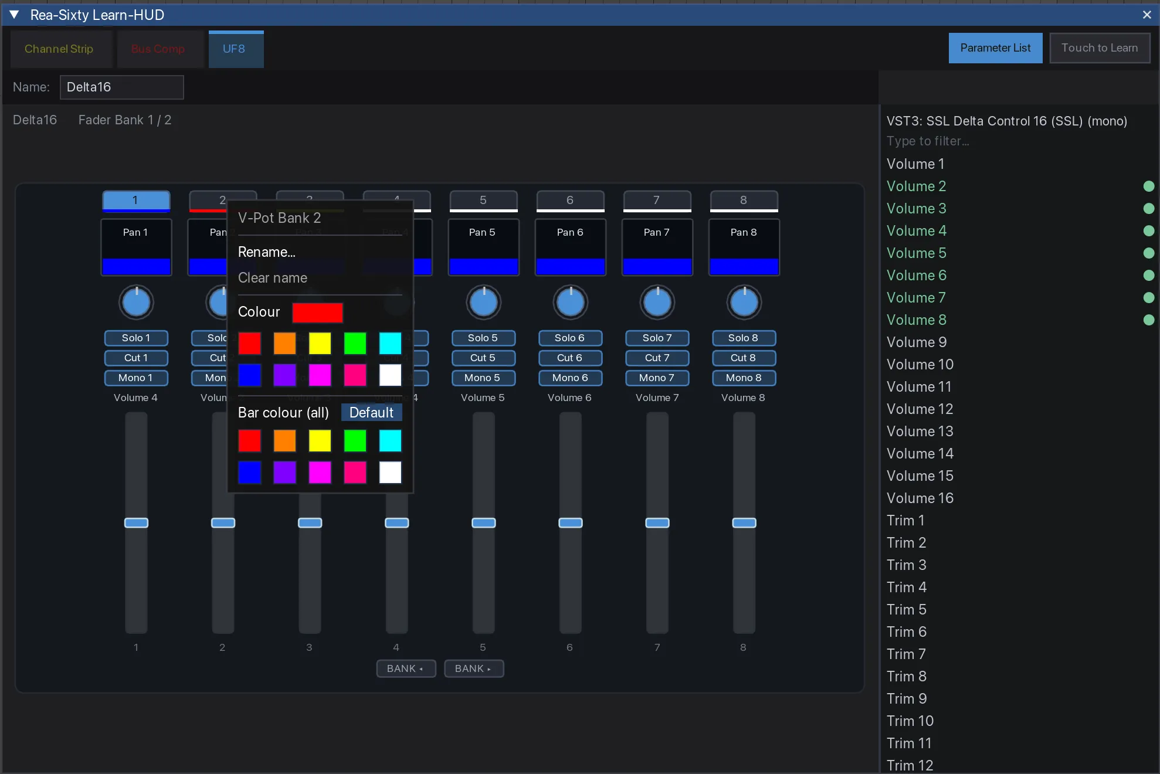
Task: Choose Clear name in the V-Pot menu
Action: click(273, 278)
